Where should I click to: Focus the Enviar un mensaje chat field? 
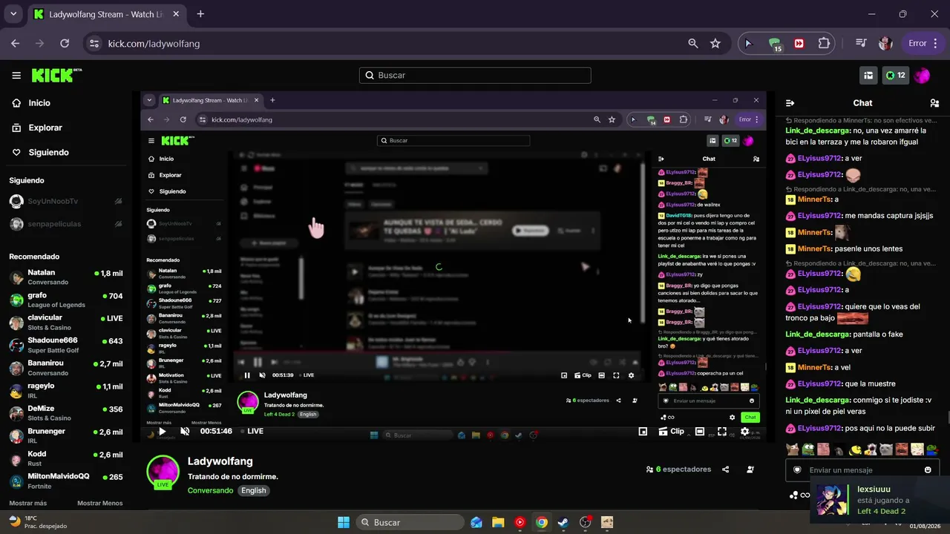click(x=862, y=469)
